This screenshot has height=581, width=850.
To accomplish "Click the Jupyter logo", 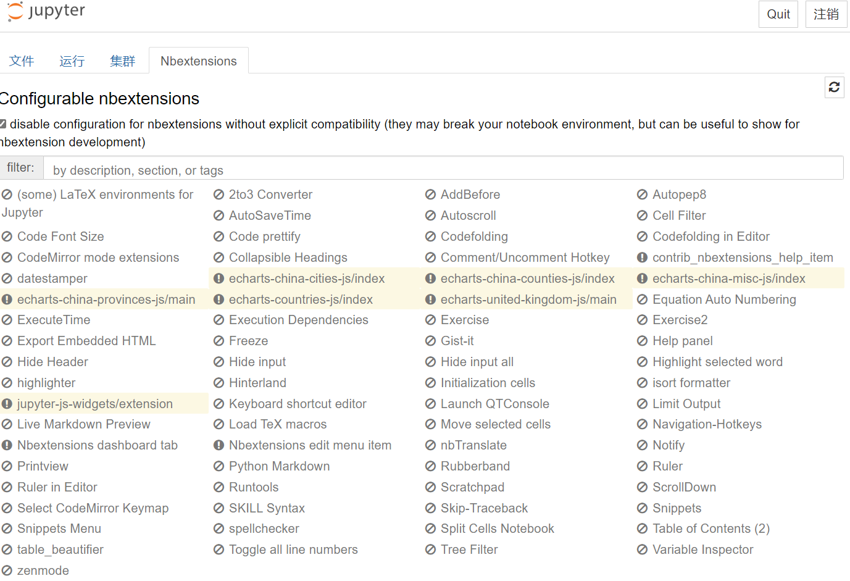I will tap(46, 12).
